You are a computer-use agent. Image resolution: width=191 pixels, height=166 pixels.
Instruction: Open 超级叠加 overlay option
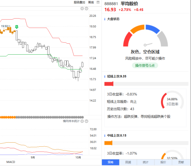(79, 2)
